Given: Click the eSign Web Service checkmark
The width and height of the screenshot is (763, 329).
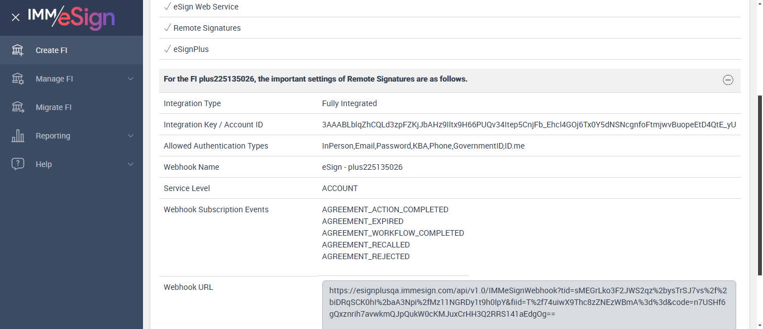Looking at the screenshot, I should (167, 7).
